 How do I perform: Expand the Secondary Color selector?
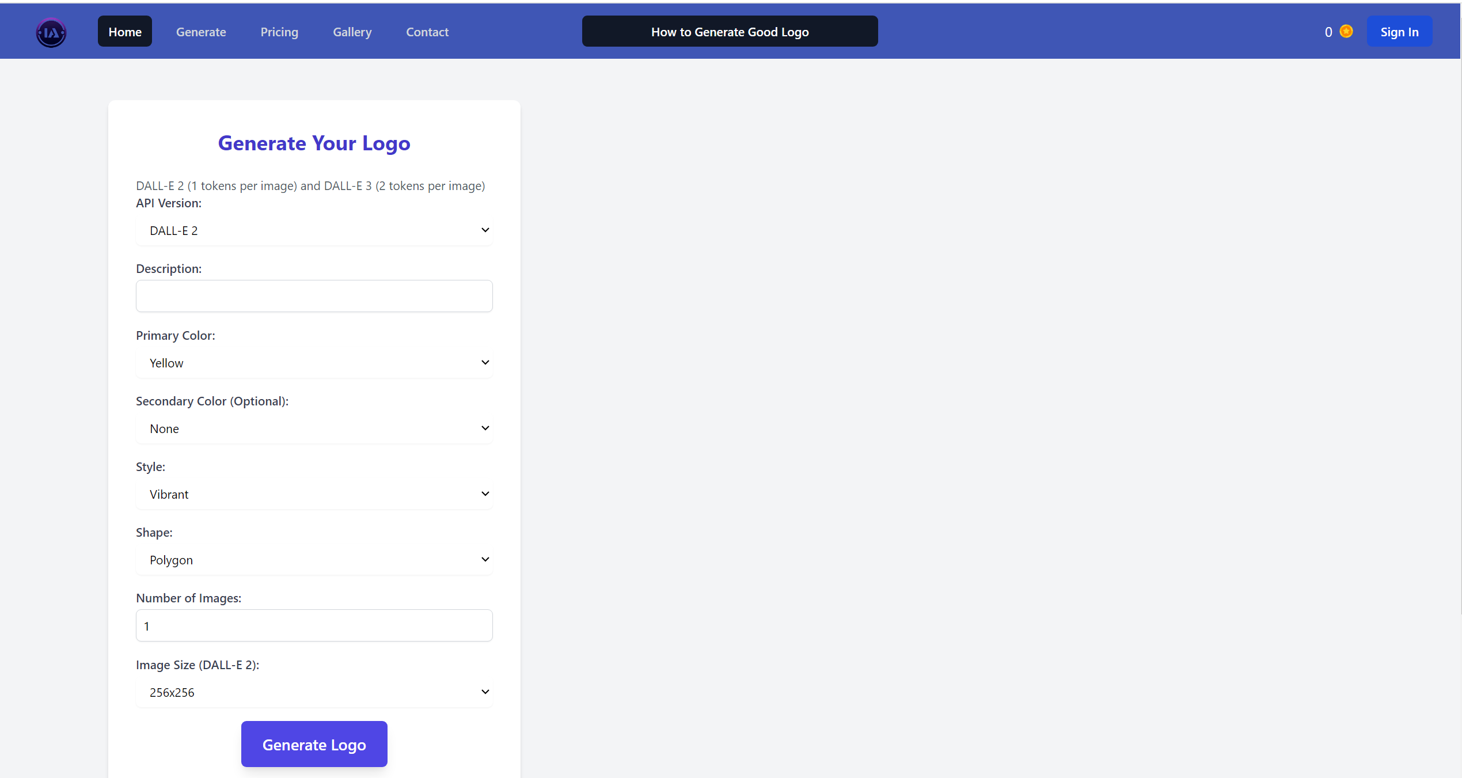tap(314, 428)
